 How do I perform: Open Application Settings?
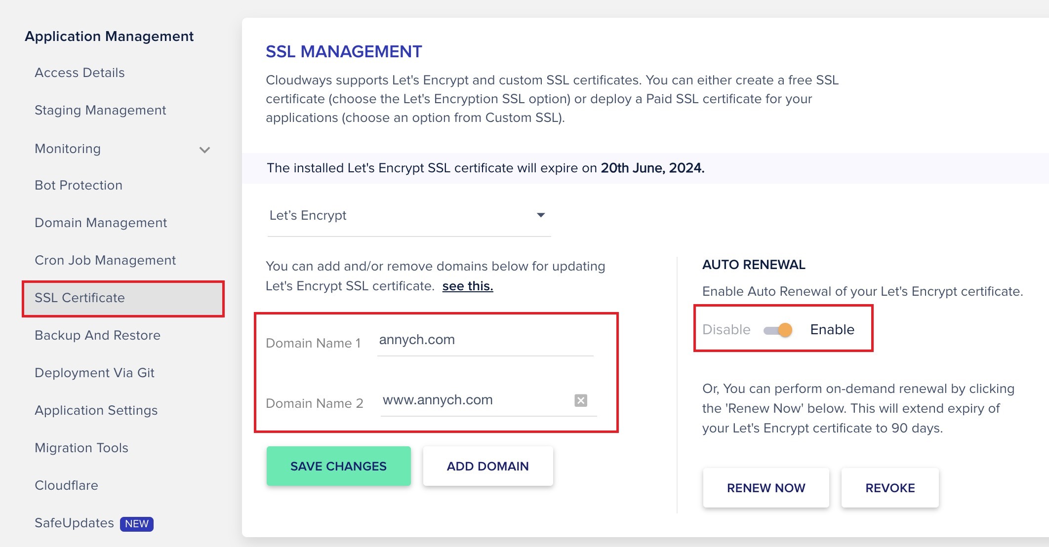(96, 410)
